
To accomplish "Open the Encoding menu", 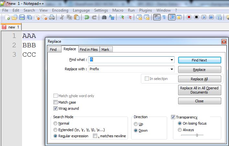I will tap(60, 10).
